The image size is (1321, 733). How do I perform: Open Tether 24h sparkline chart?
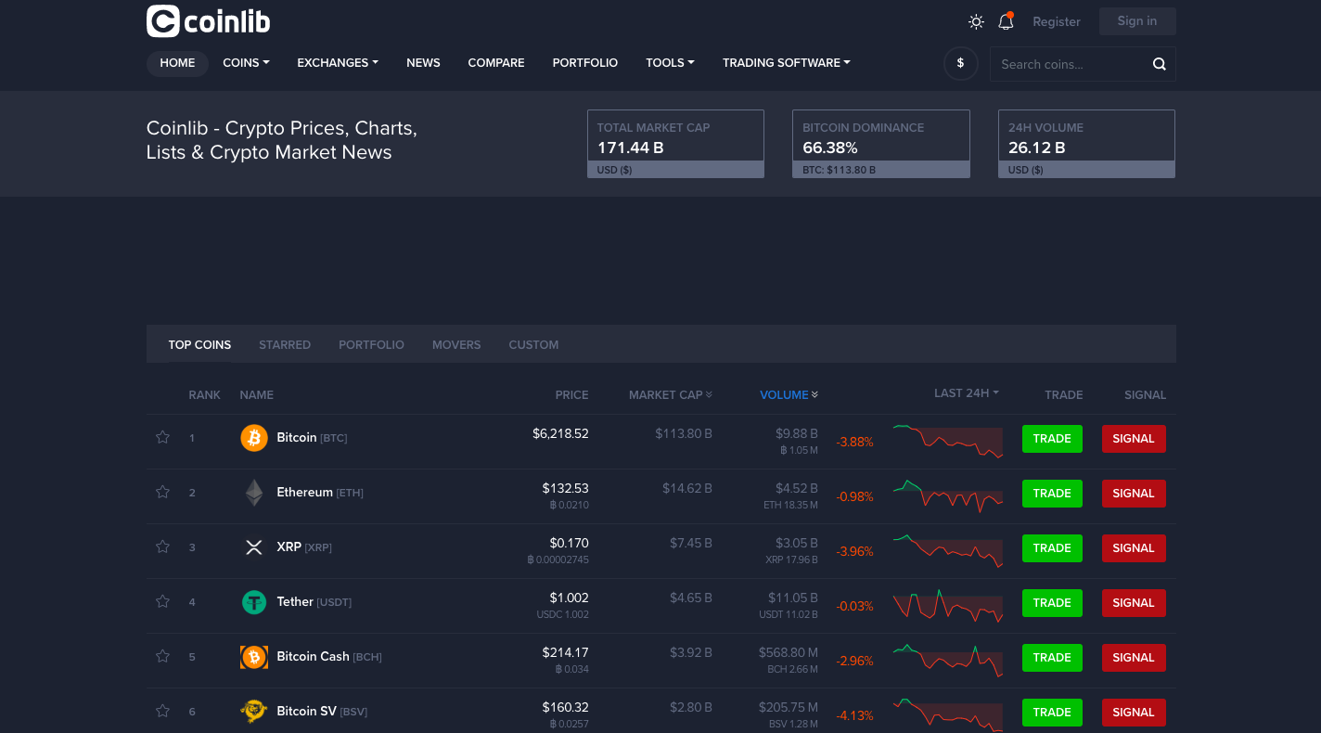click(948, 605)
